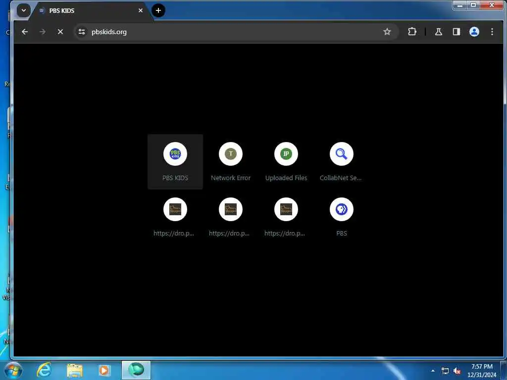Close the PBS KIDS tab
The width and height of the screenshot is (507, 380).
coord(141,10)
